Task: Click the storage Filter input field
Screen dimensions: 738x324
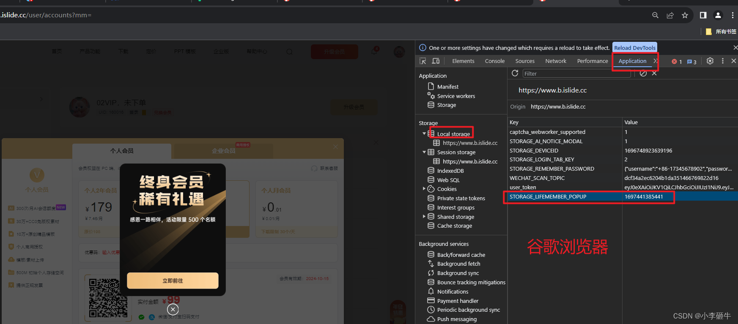Action: coord(576,74)
